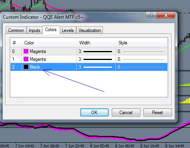
Task: Switch to the Common tab
Action: click(16, 30)
